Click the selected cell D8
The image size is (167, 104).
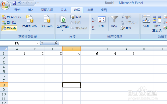[x=71, y=85]
